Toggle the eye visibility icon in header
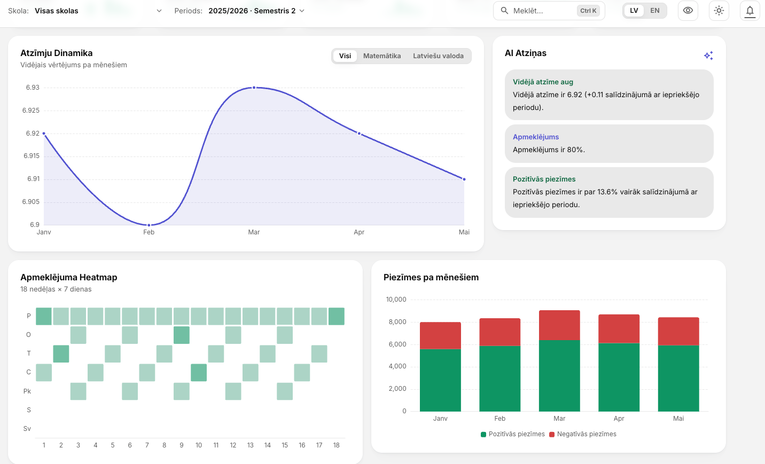The height and width of the screenshot is (464, 765). [688, 11]
